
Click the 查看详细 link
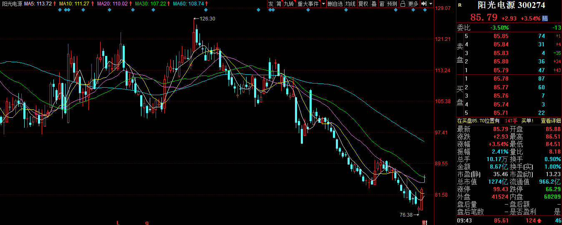[551, 121]
